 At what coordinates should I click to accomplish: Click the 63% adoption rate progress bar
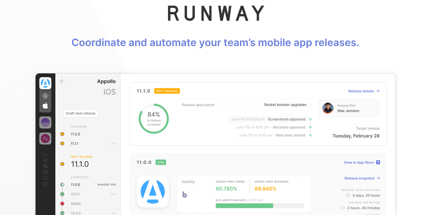point(260,206)
